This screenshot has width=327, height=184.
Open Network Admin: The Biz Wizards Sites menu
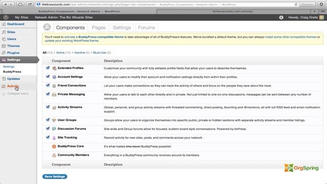[x=64, y=17]
